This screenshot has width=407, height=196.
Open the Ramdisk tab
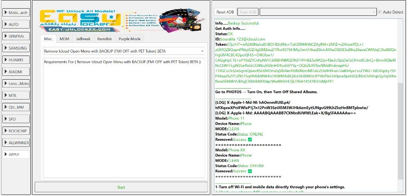pos(104,39)
